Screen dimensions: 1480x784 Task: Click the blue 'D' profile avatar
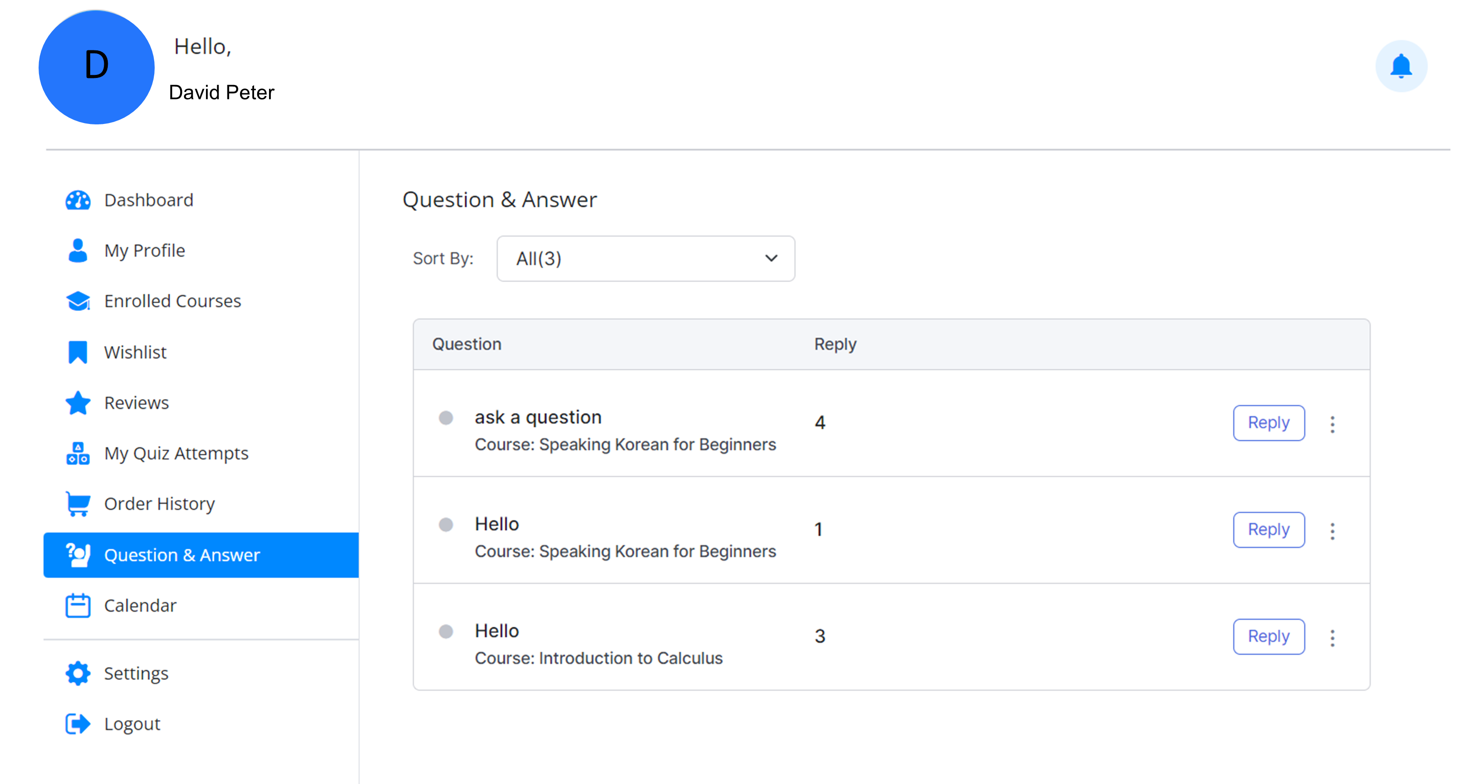click(96, 67)
